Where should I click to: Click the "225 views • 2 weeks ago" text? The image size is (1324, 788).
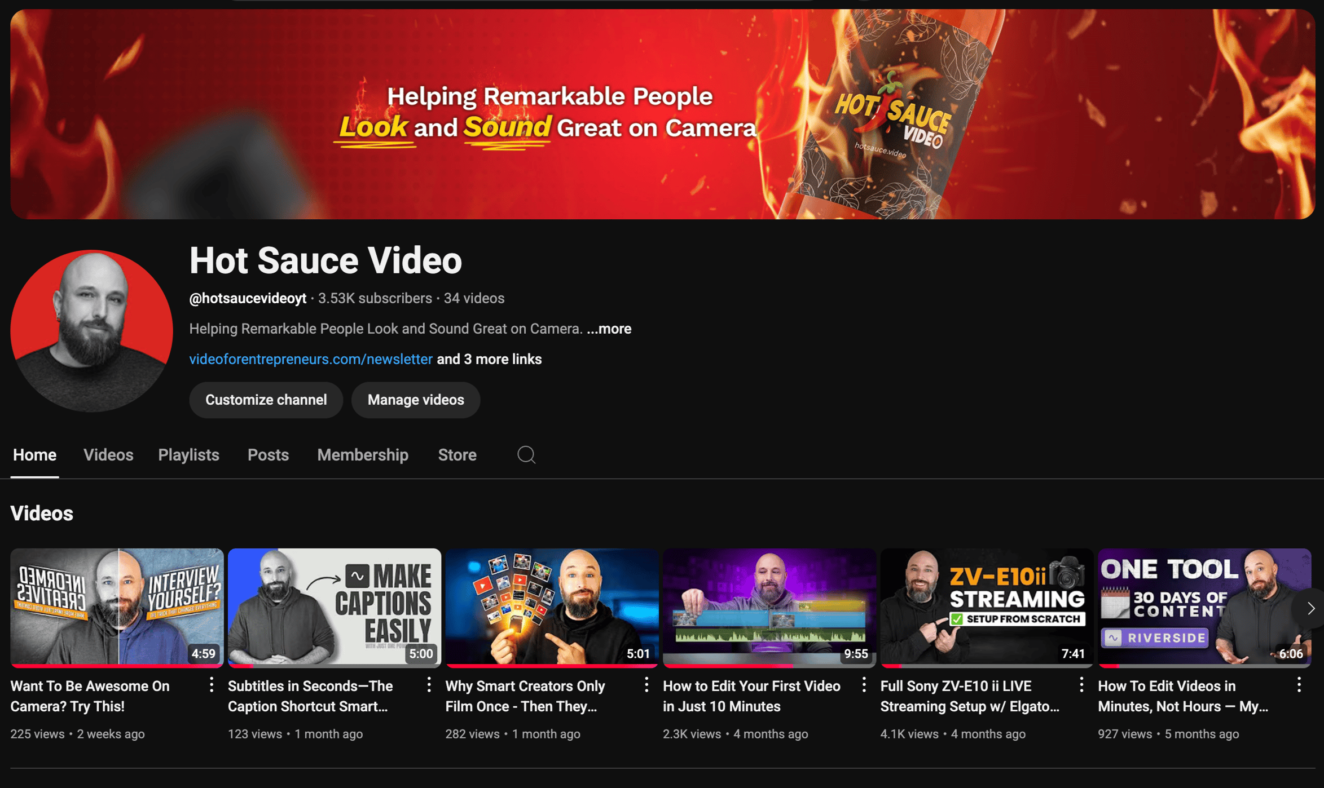(x=77, y=734)
